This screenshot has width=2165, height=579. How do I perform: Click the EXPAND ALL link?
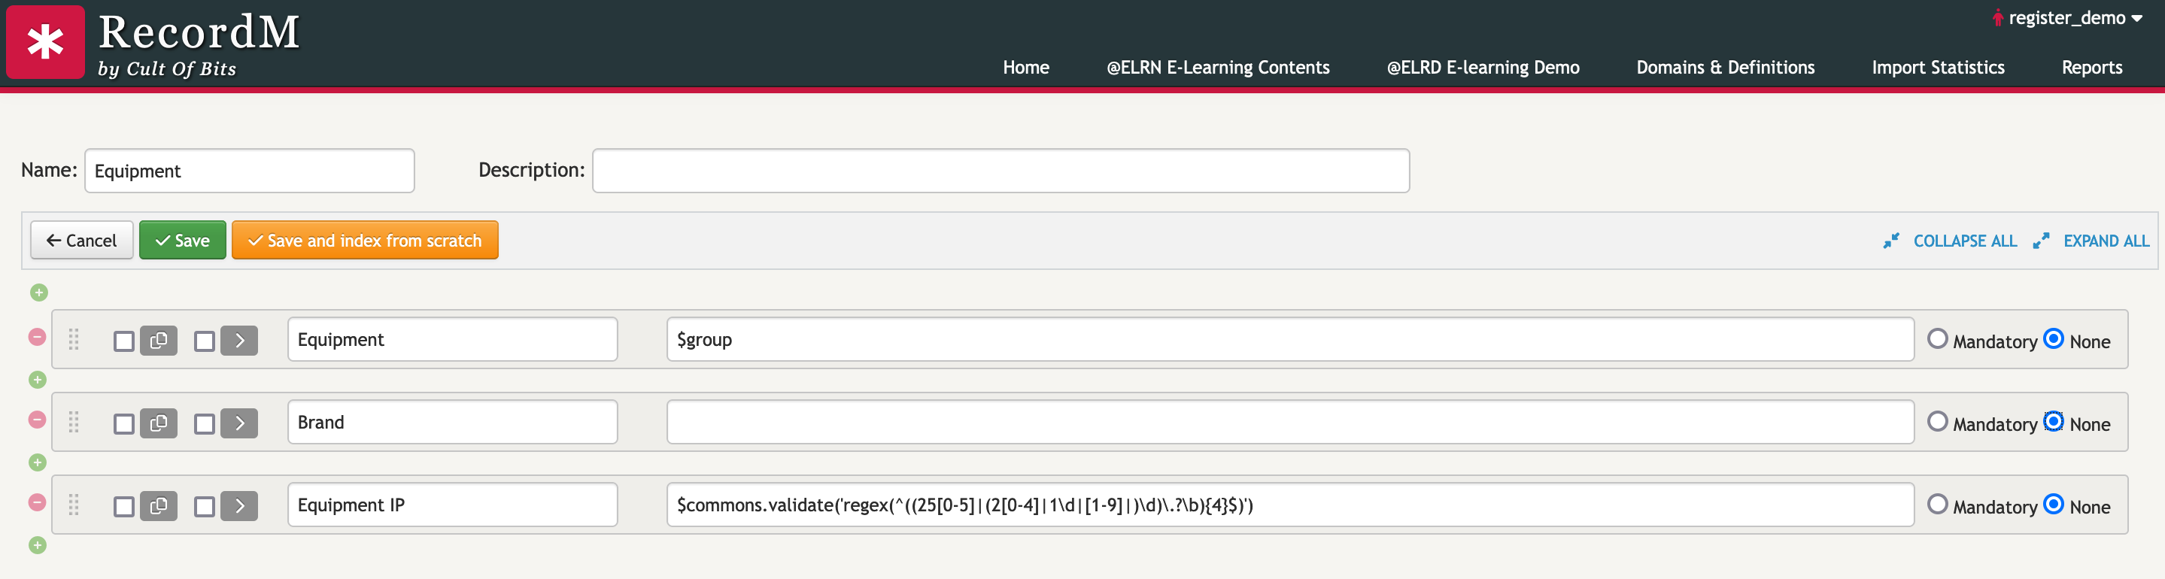coord(2106,241)
